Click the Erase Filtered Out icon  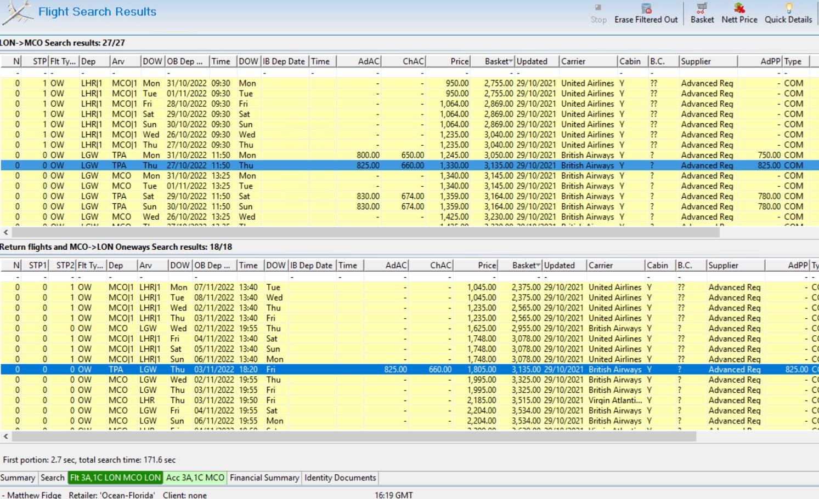pos(646,8)
